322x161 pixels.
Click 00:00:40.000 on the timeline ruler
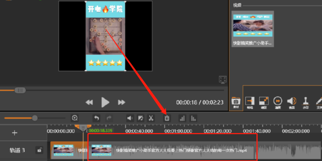(x=139, y=131)
